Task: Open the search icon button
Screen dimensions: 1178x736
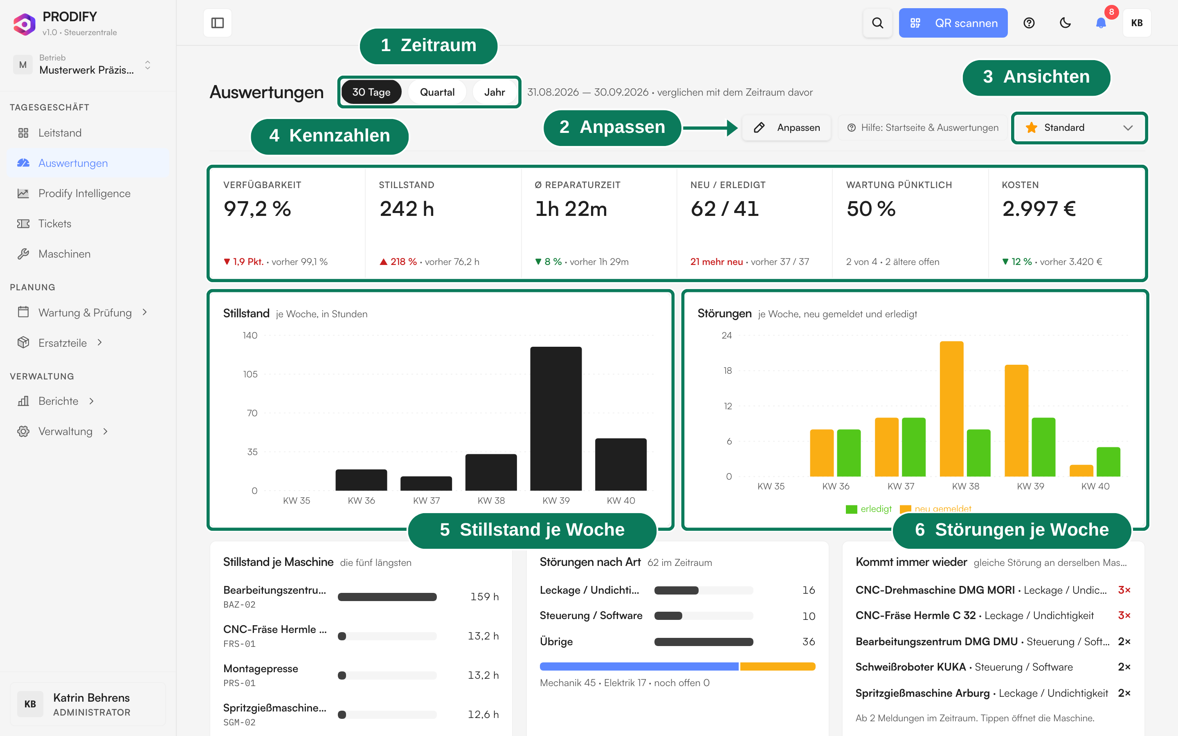Action: pyautogui.click(x=877, y=23)
